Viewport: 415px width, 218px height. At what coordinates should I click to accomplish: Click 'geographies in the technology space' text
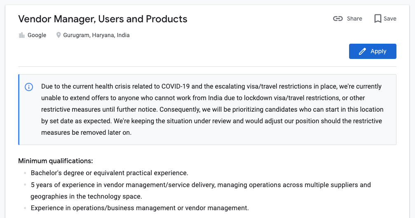coord(86,196)
